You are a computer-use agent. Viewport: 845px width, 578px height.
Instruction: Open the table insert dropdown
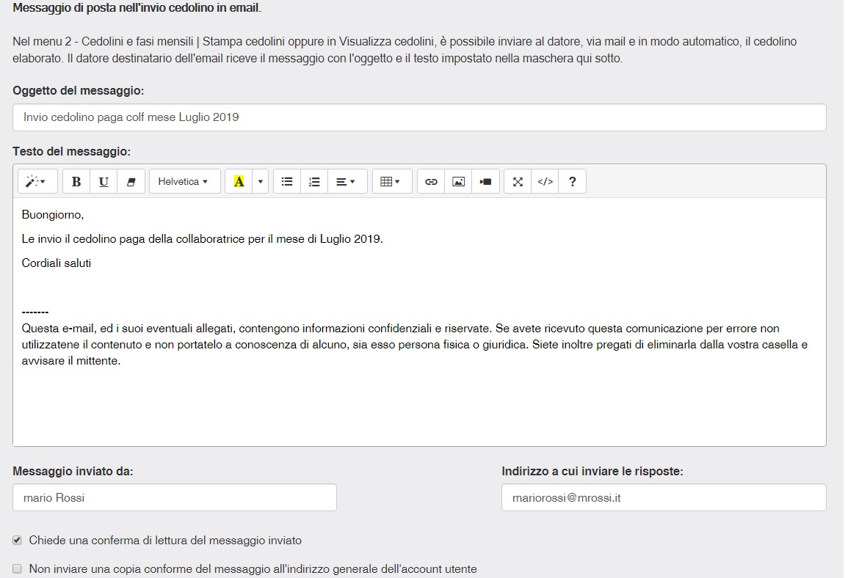click(391, 182)
